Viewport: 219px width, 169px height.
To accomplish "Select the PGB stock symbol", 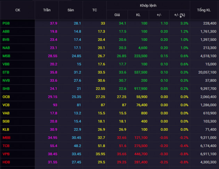I will point(6,23).
